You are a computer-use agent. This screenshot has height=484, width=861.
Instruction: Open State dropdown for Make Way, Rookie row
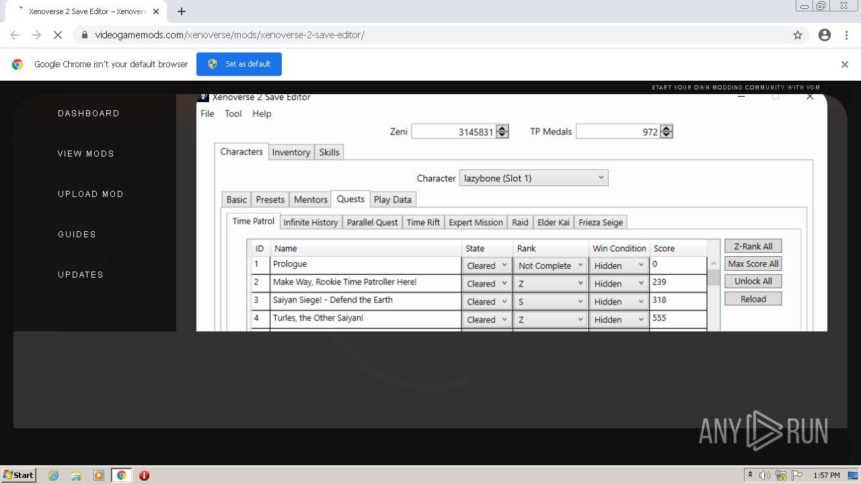coord(487,284)
